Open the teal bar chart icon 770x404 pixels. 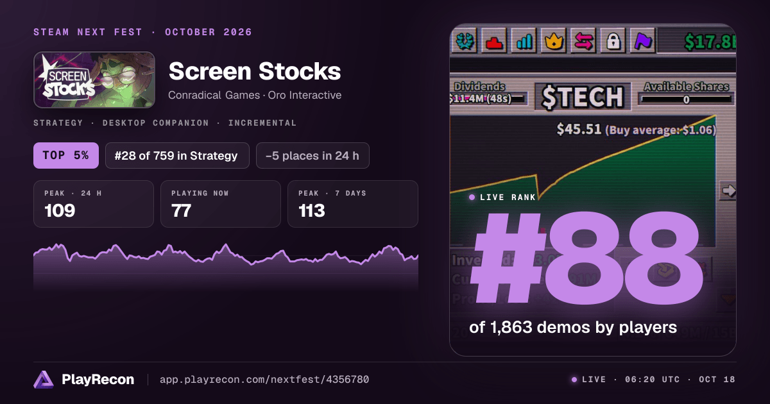[x=524, y=42]
